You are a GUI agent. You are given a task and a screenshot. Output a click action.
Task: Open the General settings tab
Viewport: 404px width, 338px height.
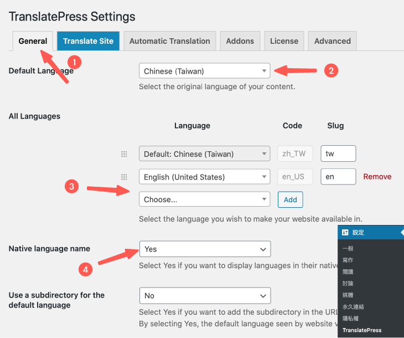33,41
